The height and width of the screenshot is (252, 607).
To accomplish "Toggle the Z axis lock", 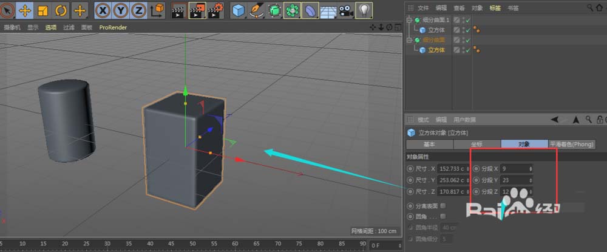I will (139, 10).
